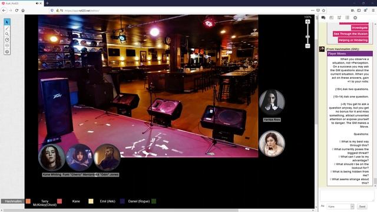
Task: Open the Firefox hamburger menu
Action: [373, 11]
